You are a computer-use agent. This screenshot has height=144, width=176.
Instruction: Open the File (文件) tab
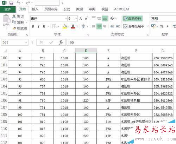click(x=8, y=9)
